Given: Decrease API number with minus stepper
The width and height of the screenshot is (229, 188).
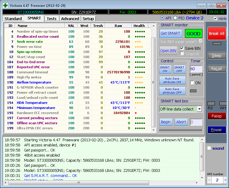Looking at the screenshot, I should point(210,180).
